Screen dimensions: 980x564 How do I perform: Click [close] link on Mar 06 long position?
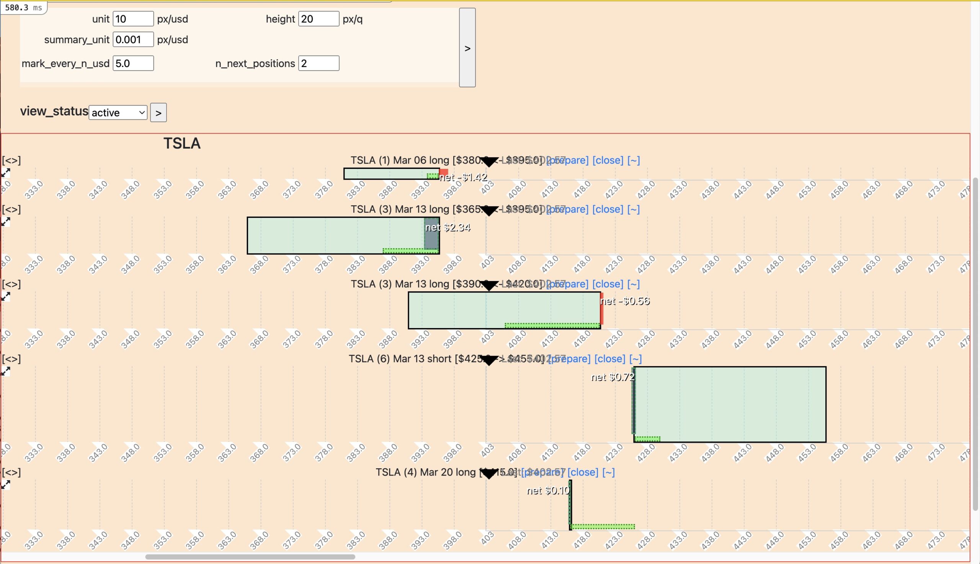[x=608, y=160]
